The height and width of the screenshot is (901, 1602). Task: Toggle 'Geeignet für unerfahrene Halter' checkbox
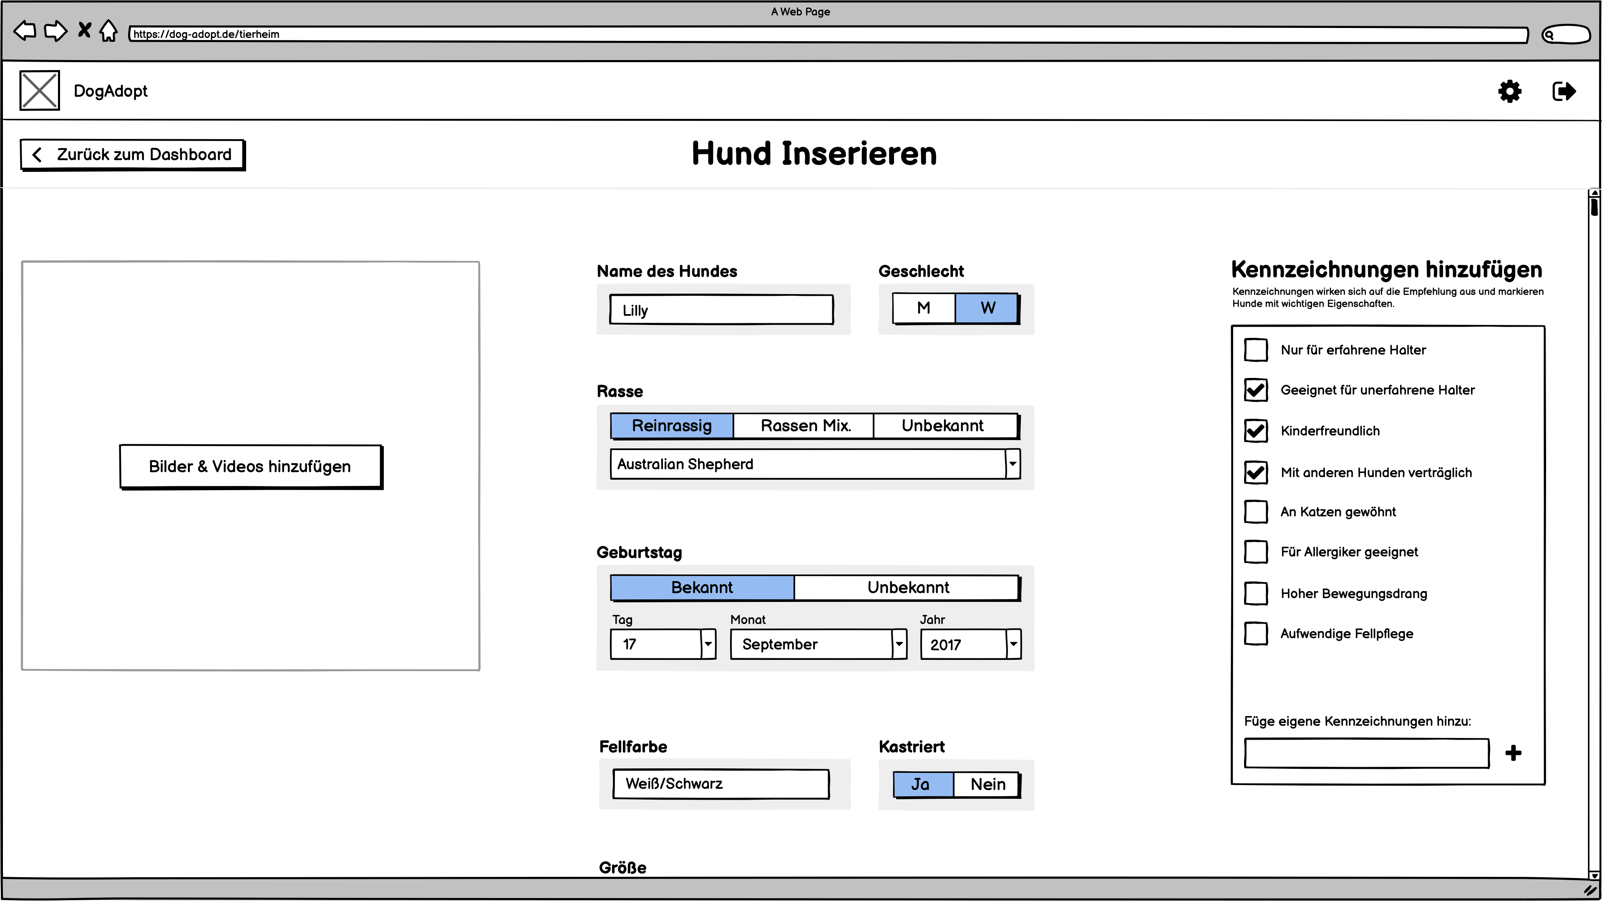[x=1255, y=390]
